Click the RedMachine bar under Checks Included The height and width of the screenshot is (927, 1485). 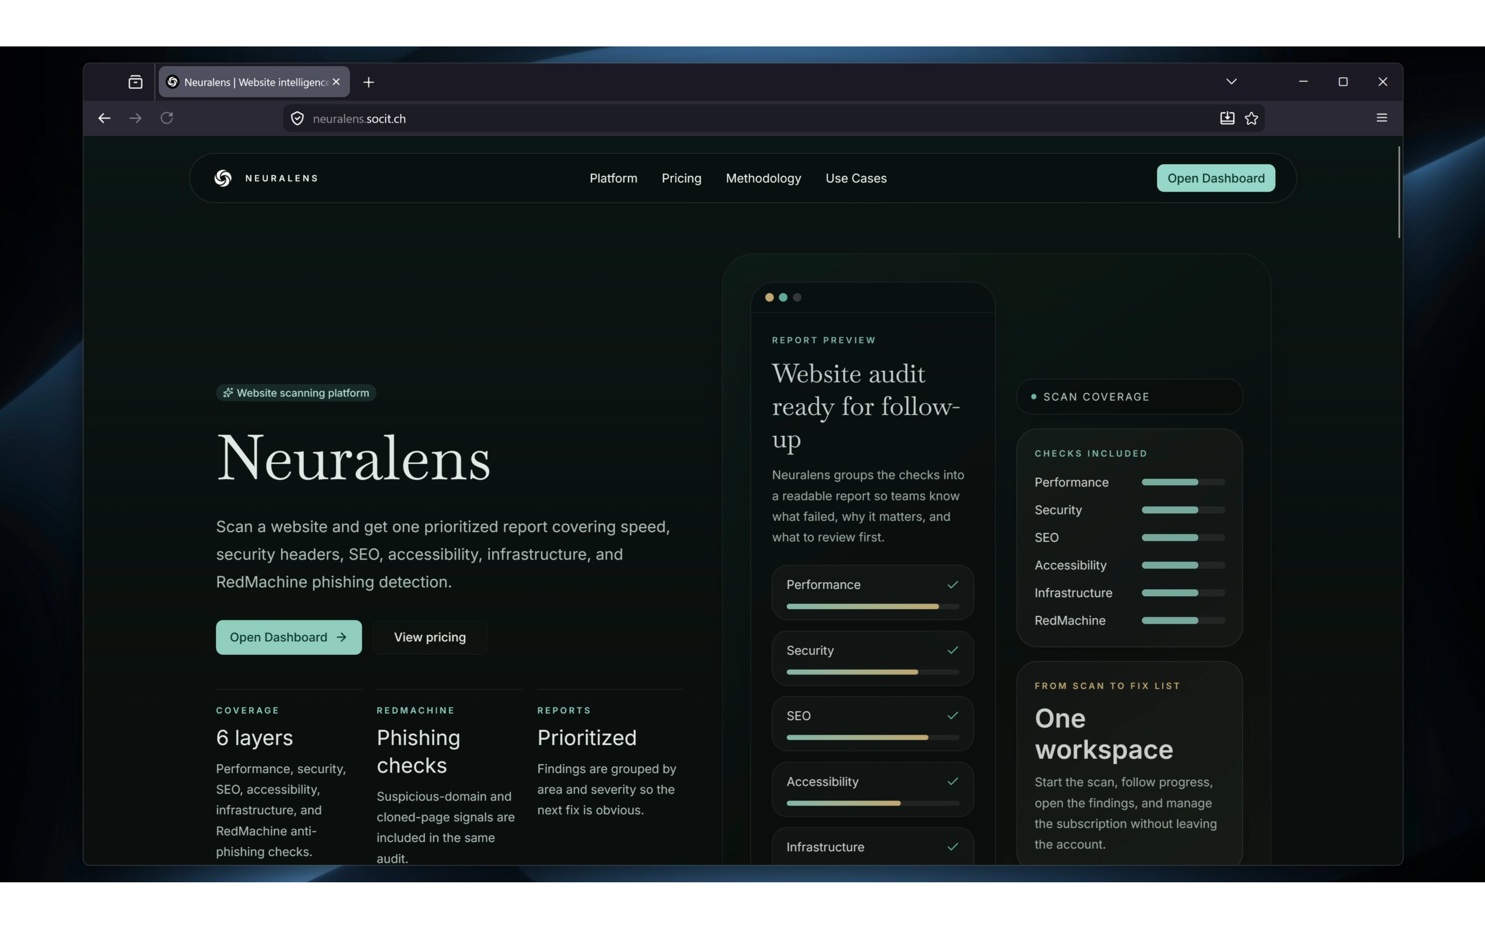pos(1182,621)
